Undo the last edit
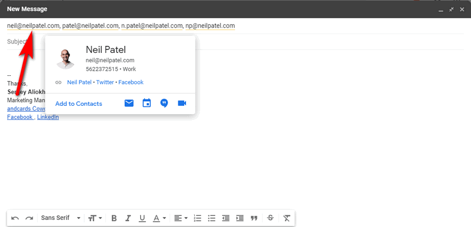The image size is (471, 227). pos(15,218)
